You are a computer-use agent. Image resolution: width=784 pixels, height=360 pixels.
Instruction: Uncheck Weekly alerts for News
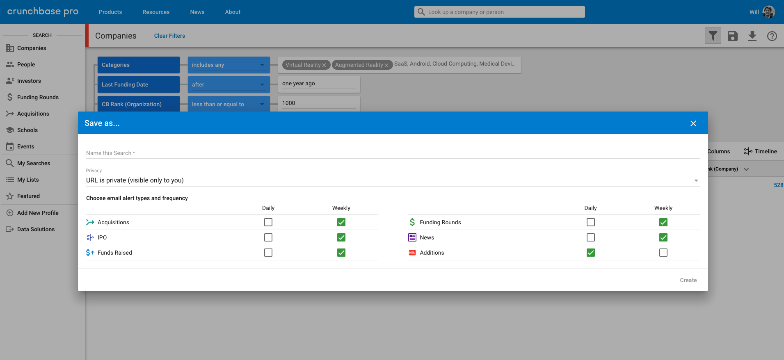tap(663, 237)
